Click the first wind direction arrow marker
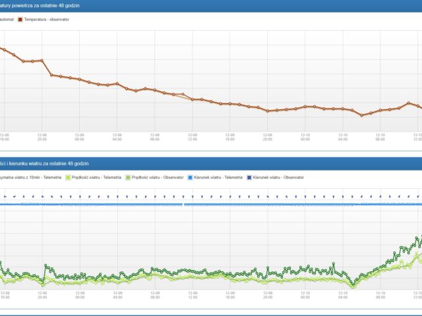422x316 pixels. click(x=5, y=196)
